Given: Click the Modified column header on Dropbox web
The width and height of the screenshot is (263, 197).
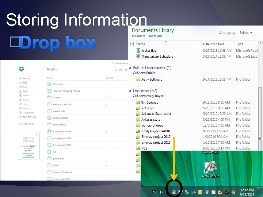Looking at the screenshot, I should tap(109, 78).
